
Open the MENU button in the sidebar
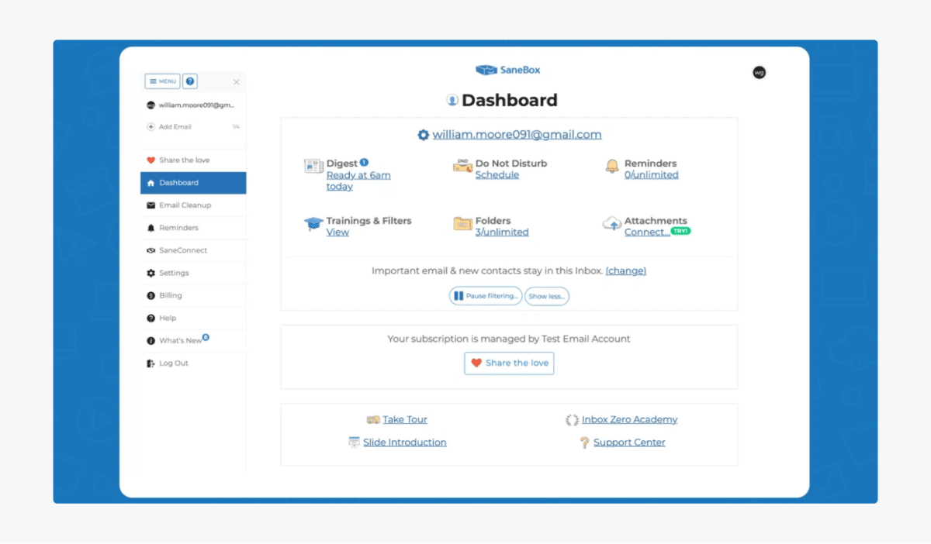(162, 81)
